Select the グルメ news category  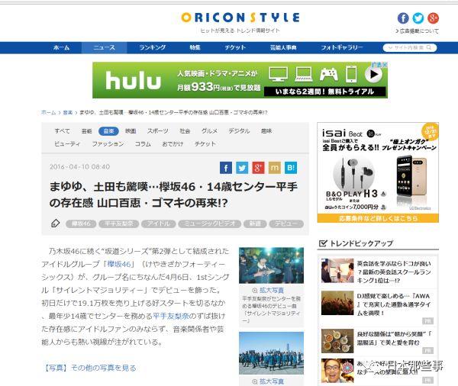pos(209,131)
